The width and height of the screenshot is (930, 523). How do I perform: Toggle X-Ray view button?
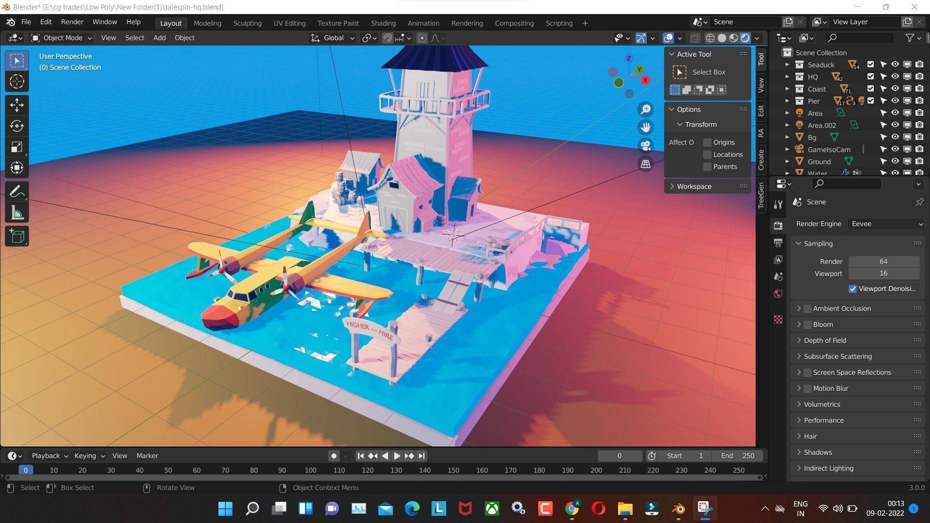[x=695, y=38]
